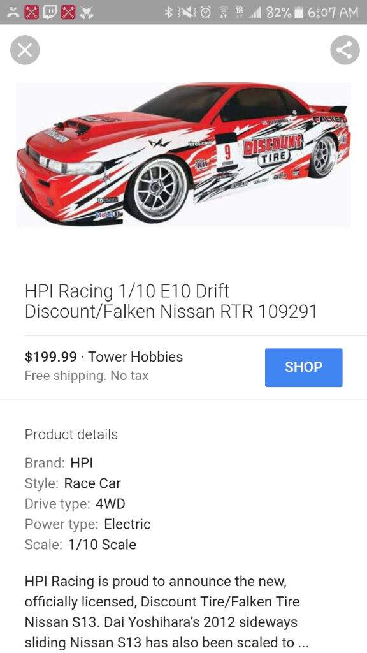This screenshot has width=367, height=653.
Task: Open the HPI Racing product title
Action: coord(171,301)
